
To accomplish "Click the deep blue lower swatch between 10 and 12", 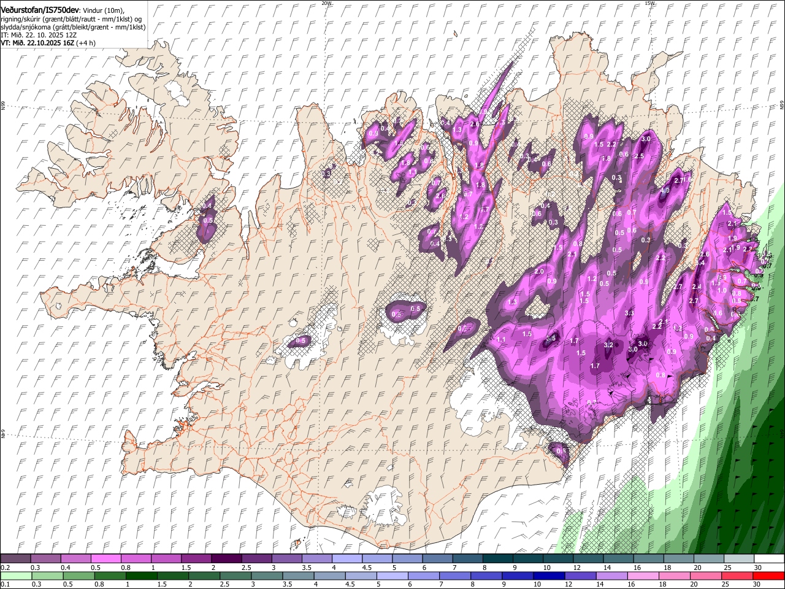I will click(x=549, y=576).
